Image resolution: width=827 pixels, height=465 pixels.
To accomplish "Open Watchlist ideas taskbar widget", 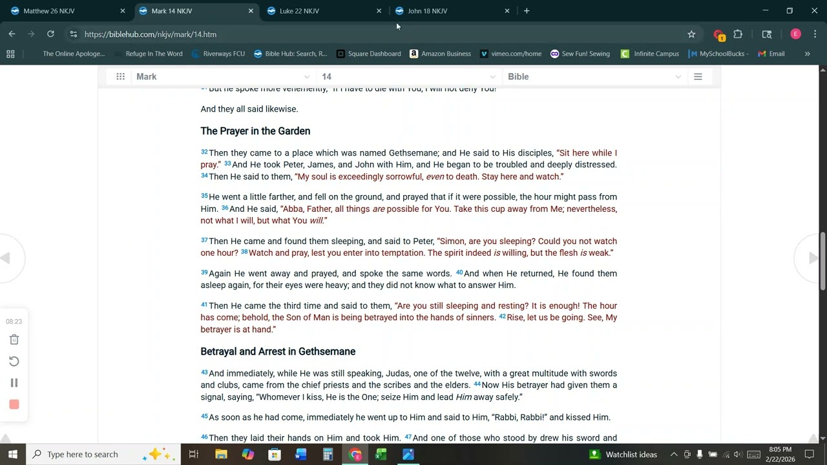I will click(623, 454).
